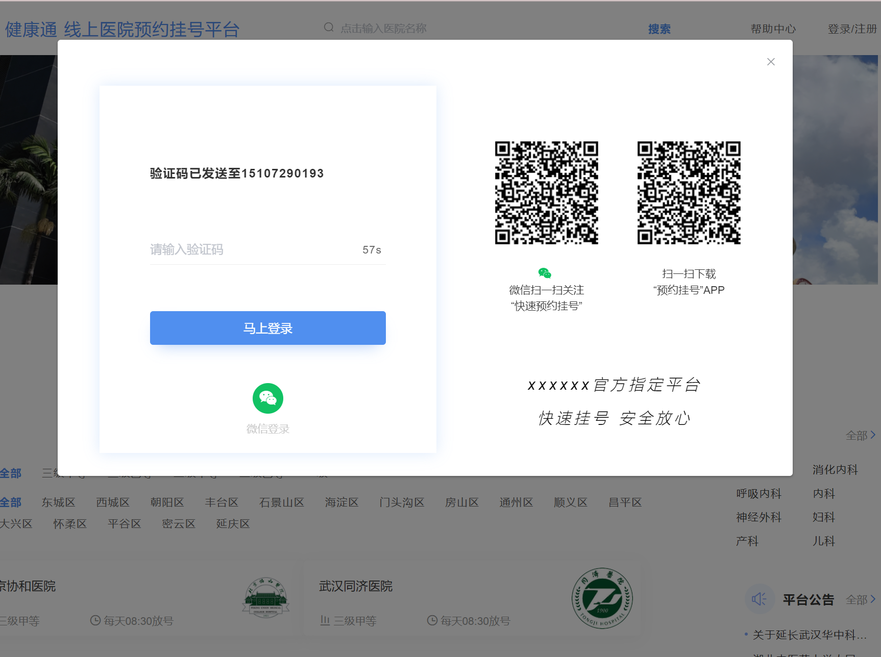Click the green WeChat login icon

[268, 398]
